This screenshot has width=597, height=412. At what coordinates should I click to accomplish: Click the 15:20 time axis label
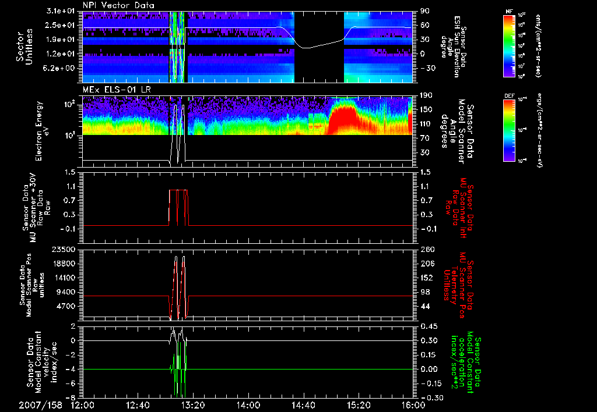tap(359, 405)
